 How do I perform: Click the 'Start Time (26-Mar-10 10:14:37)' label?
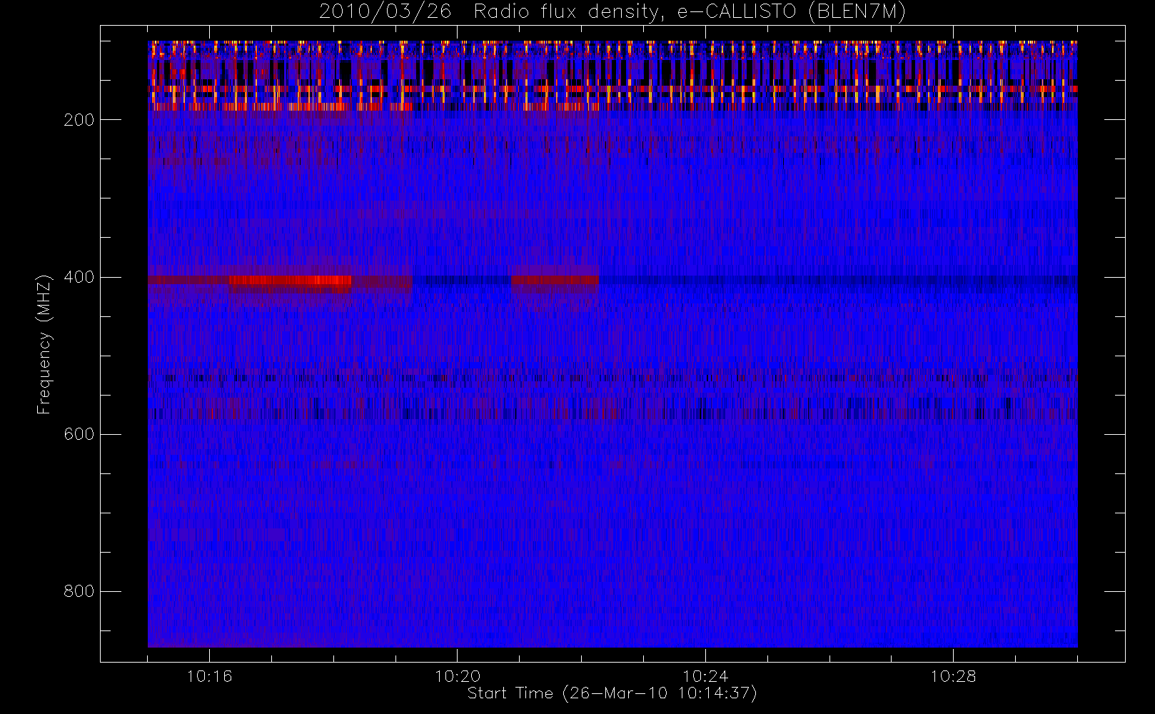pyautogui.click(x=612, y=693)
